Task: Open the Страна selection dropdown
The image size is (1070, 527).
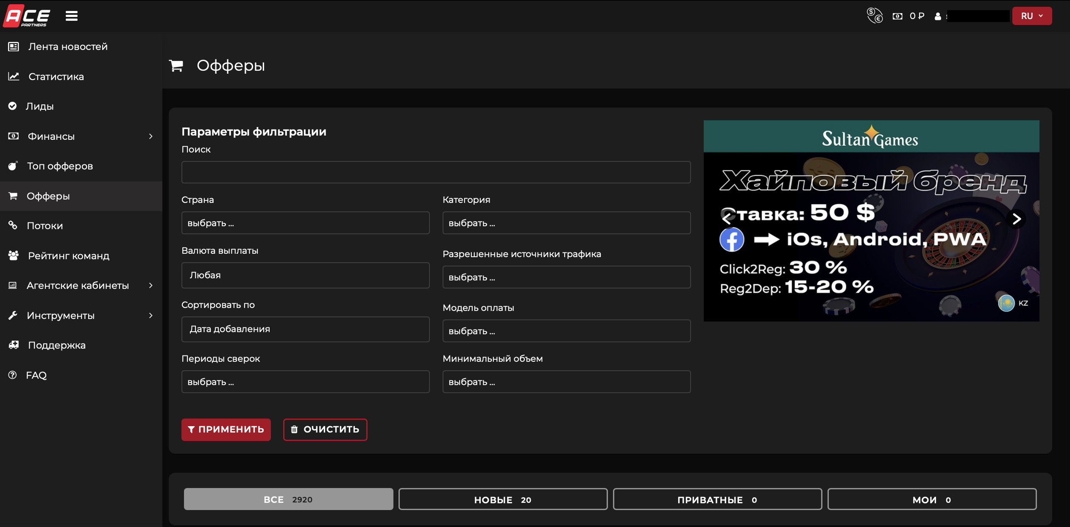Action: [305, 223]
